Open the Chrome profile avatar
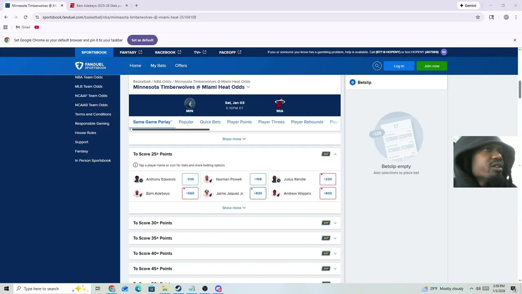Viewport: 522px width, 294px height. [x=506, y=17]
